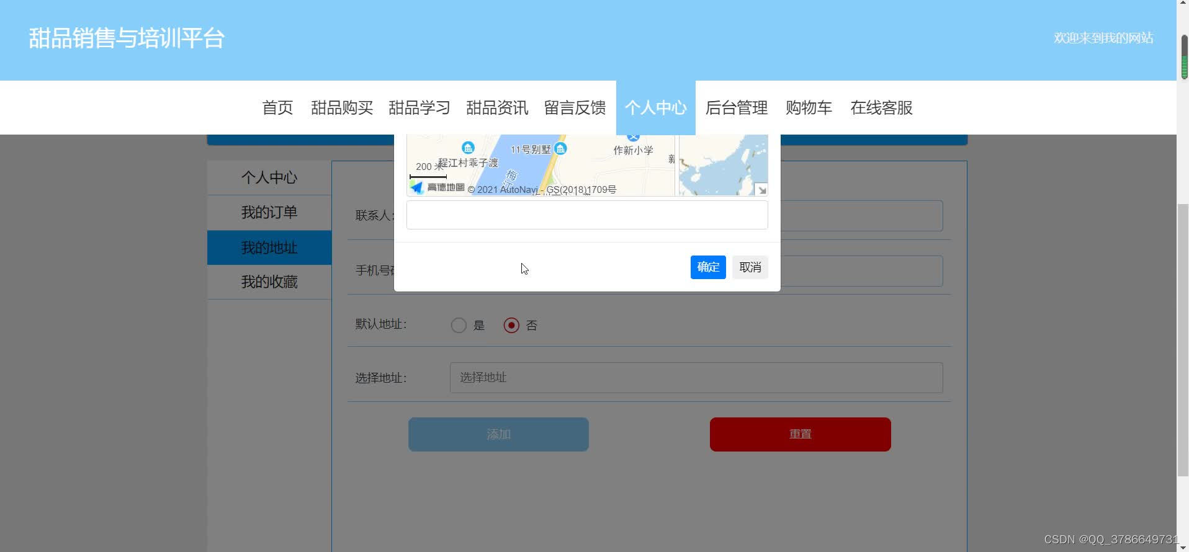Click the 添加 button
The height and width of the screenshot is (552, 1189).
(x=498, y=434)
